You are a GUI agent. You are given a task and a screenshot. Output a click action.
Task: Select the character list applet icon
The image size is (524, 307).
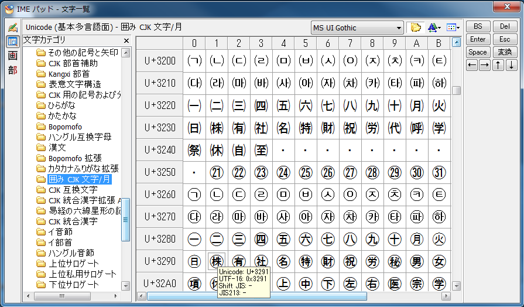click(x=12, y=42)
